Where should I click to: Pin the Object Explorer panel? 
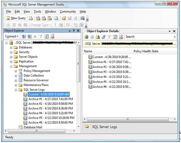coord(74,31)
